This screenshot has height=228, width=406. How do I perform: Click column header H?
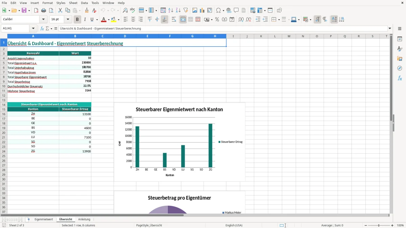215,36
